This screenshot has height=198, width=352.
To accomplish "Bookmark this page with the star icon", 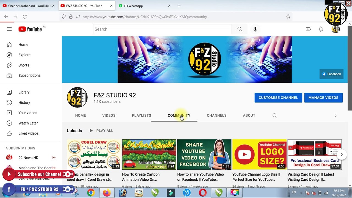I will point(288,17).
